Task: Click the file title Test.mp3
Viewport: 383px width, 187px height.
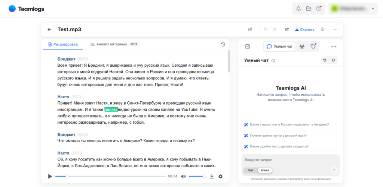Action: [69, 29]
